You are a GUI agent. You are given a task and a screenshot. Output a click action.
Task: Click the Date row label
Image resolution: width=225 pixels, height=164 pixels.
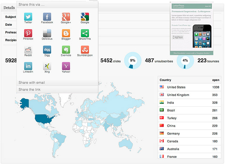pos(8,25)
